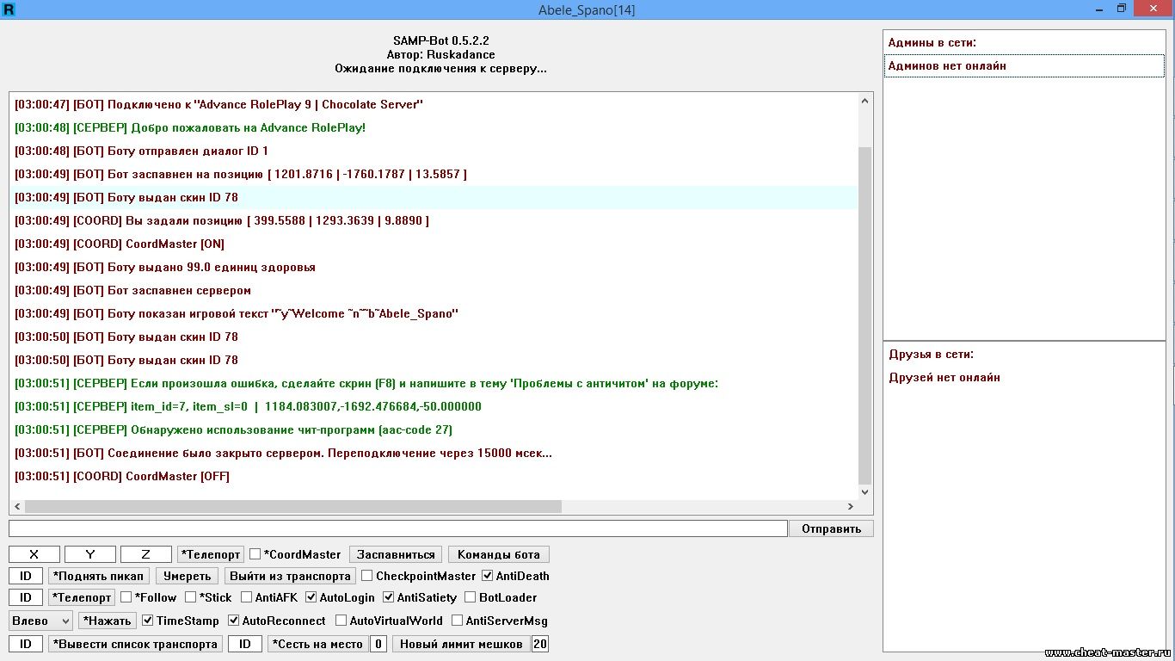The image size is (1175, 661).
Task: Click the log vertical scrollbar up arrow
Action: [x=865, y=101]
